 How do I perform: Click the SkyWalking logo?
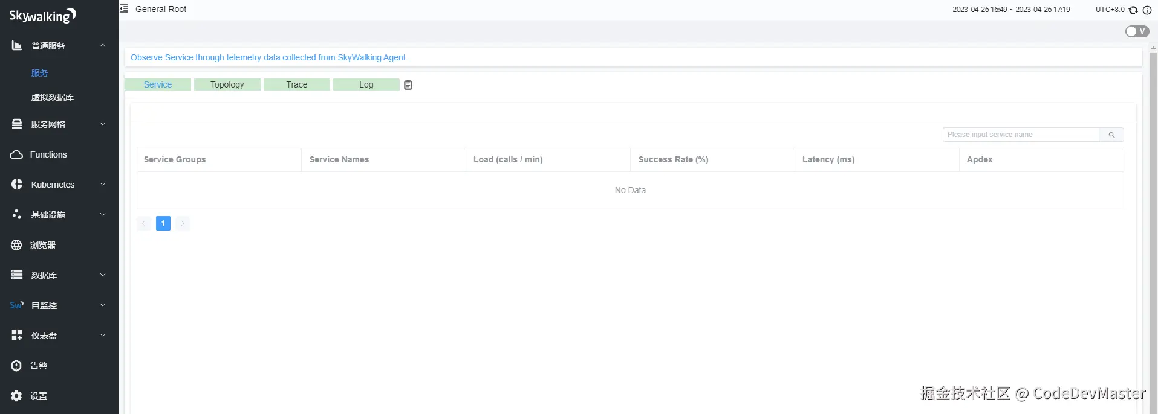(x=42, y=16)
